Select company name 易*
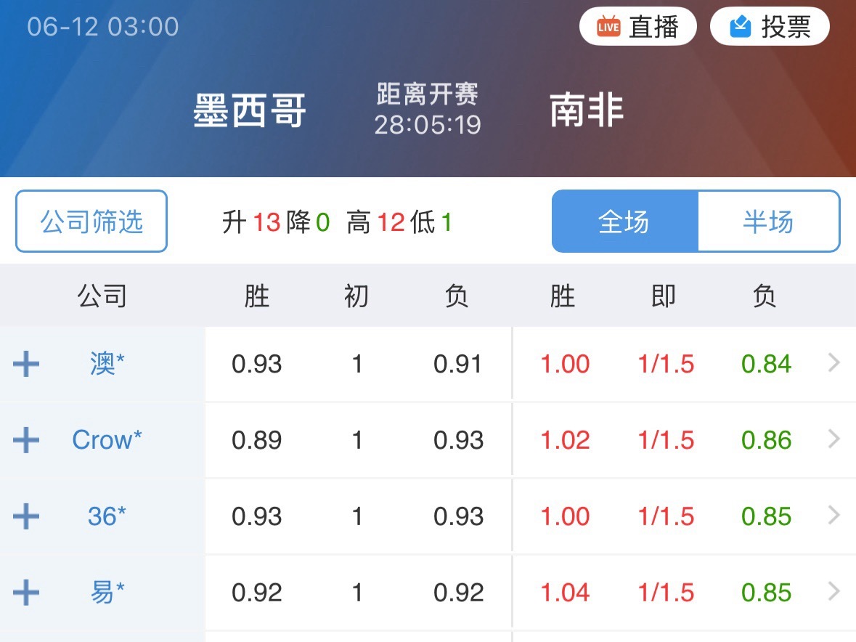The height and width of the screenshot is (642, 856). pos(107,593)
